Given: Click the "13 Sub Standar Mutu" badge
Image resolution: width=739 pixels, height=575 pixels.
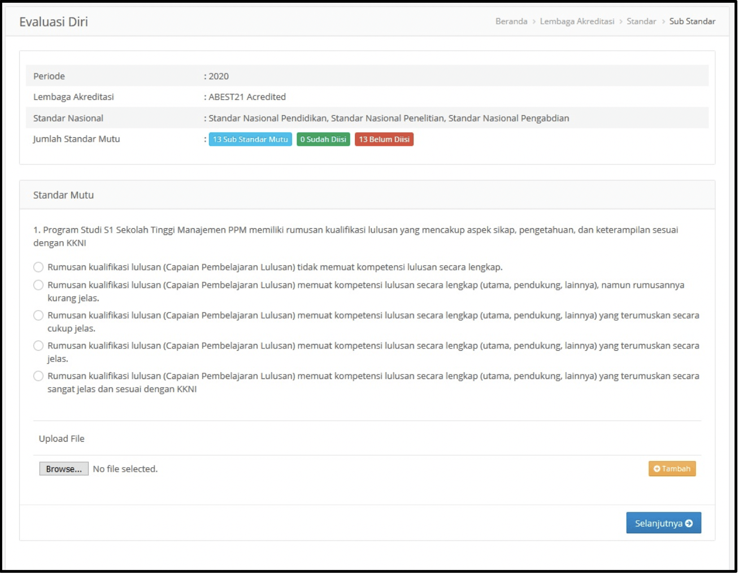Looking at the screenshot, I should (250, 139).
